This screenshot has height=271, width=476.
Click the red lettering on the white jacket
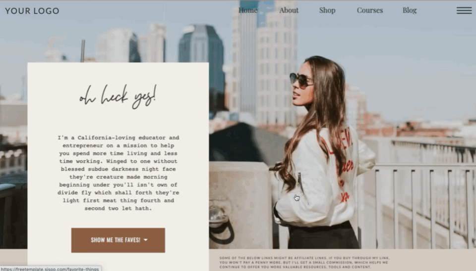(x=343, y=164)
